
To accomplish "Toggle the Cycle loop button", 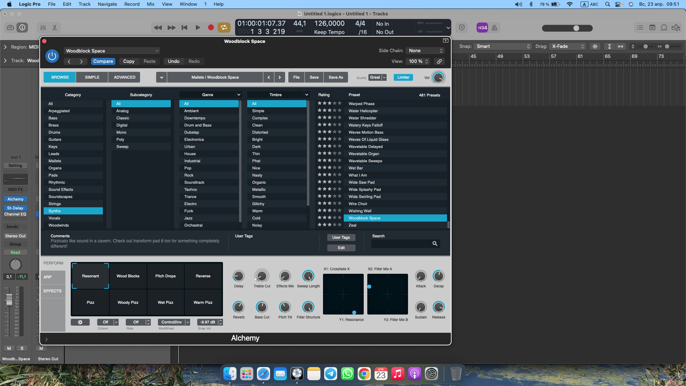I will [224, 28].
